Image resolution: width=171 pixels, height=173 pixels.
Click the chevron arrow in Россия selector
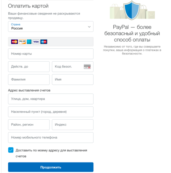(89, 27)
